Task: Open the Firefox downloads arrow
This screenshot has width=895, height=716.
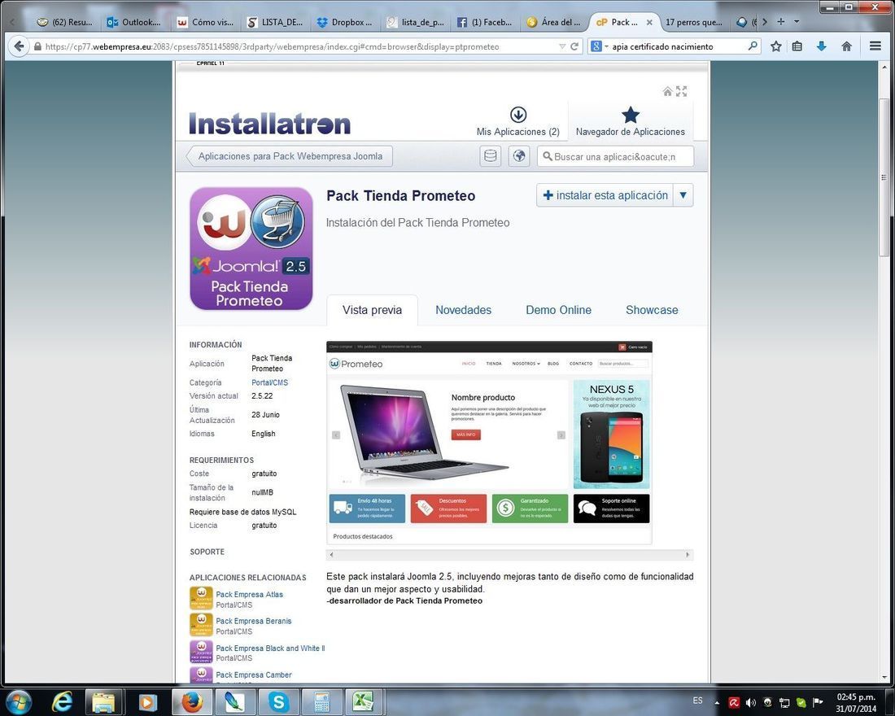Action: [x=822, y=47]
